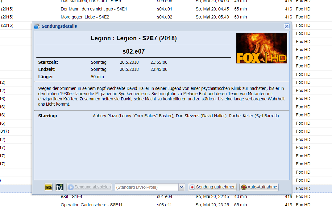Click the title Legion : Legion - S2E7 (2018)

pyautogui.click(x=134, y=38)
